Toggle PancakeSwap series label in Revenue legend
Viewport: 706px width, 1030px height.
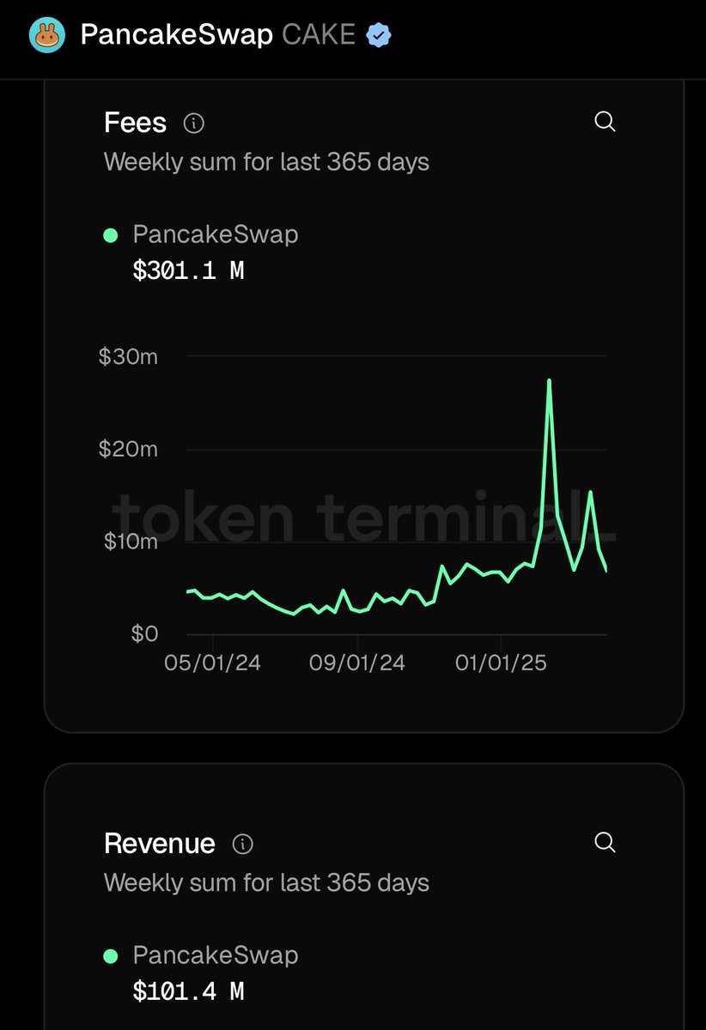216,955
